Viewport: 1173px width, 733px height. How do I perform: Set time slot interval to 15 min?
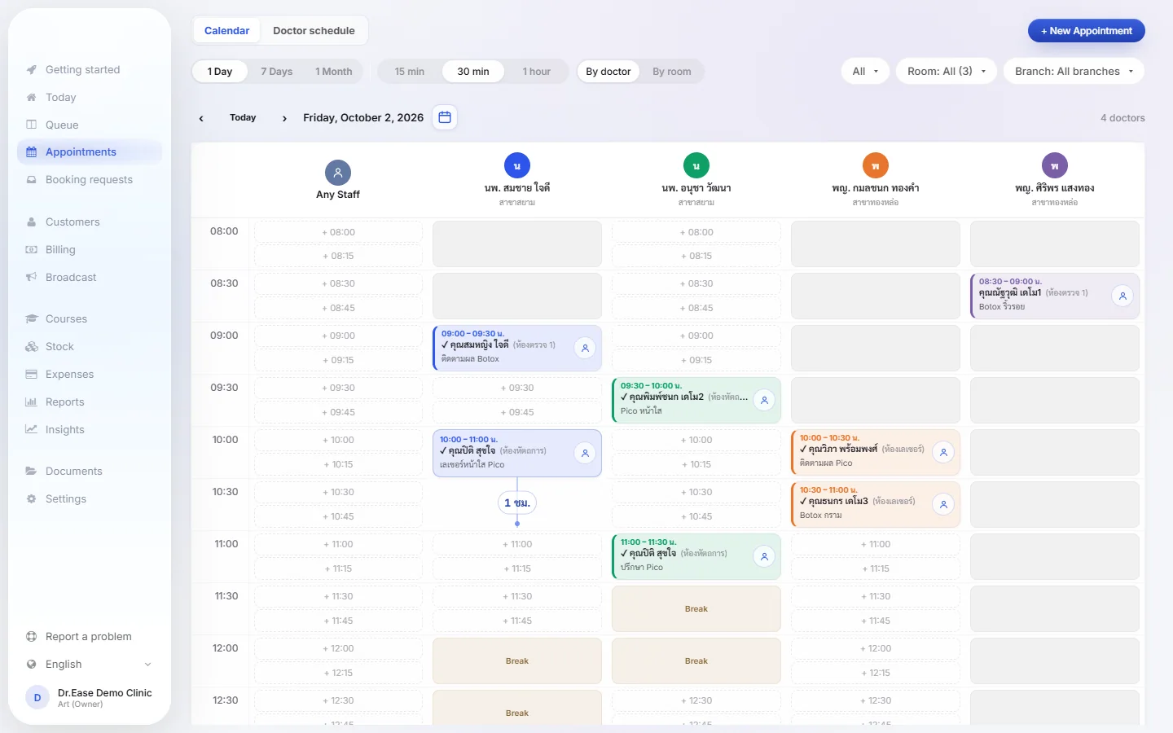410,72
